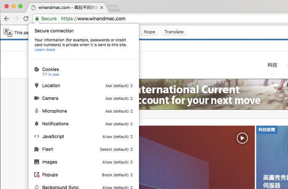This screenshot has height=189, width=288.
Task: Click the Camera permission icon
Action: pyautogui.click(x=37, y=98)
